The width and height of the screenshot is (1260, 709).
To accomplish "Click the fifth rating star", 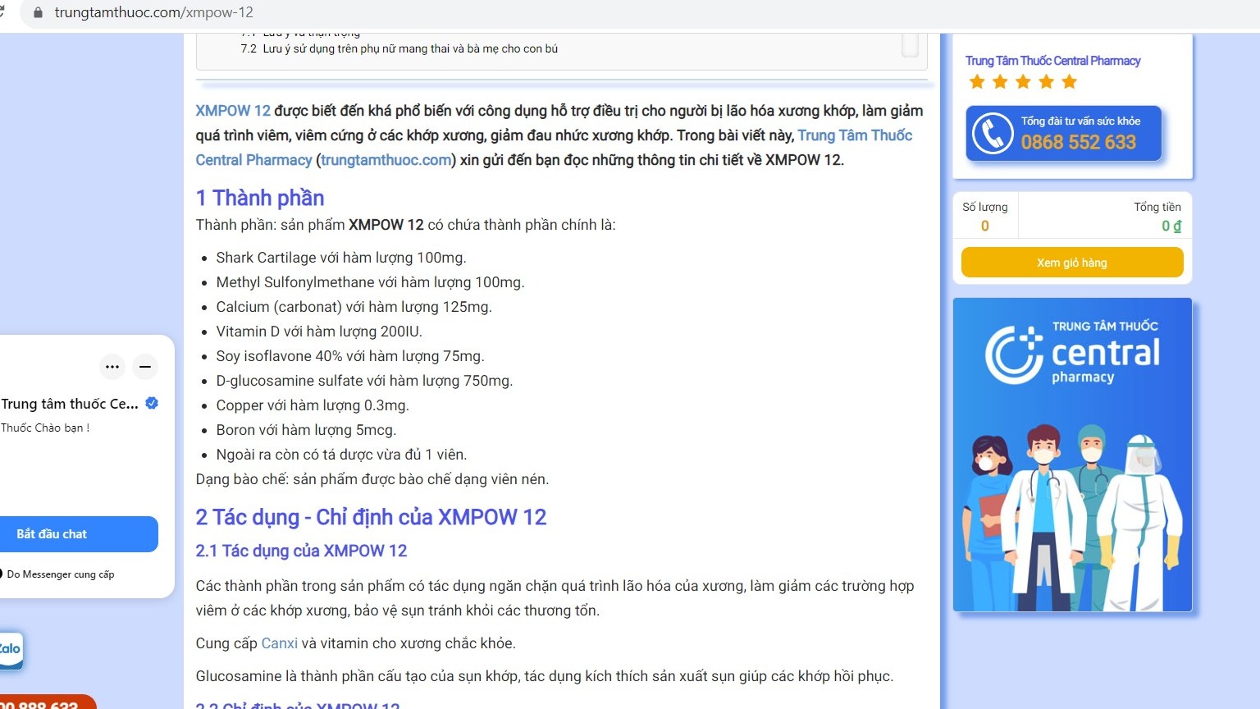I will pyautogui.click(x=1069, y=82).
